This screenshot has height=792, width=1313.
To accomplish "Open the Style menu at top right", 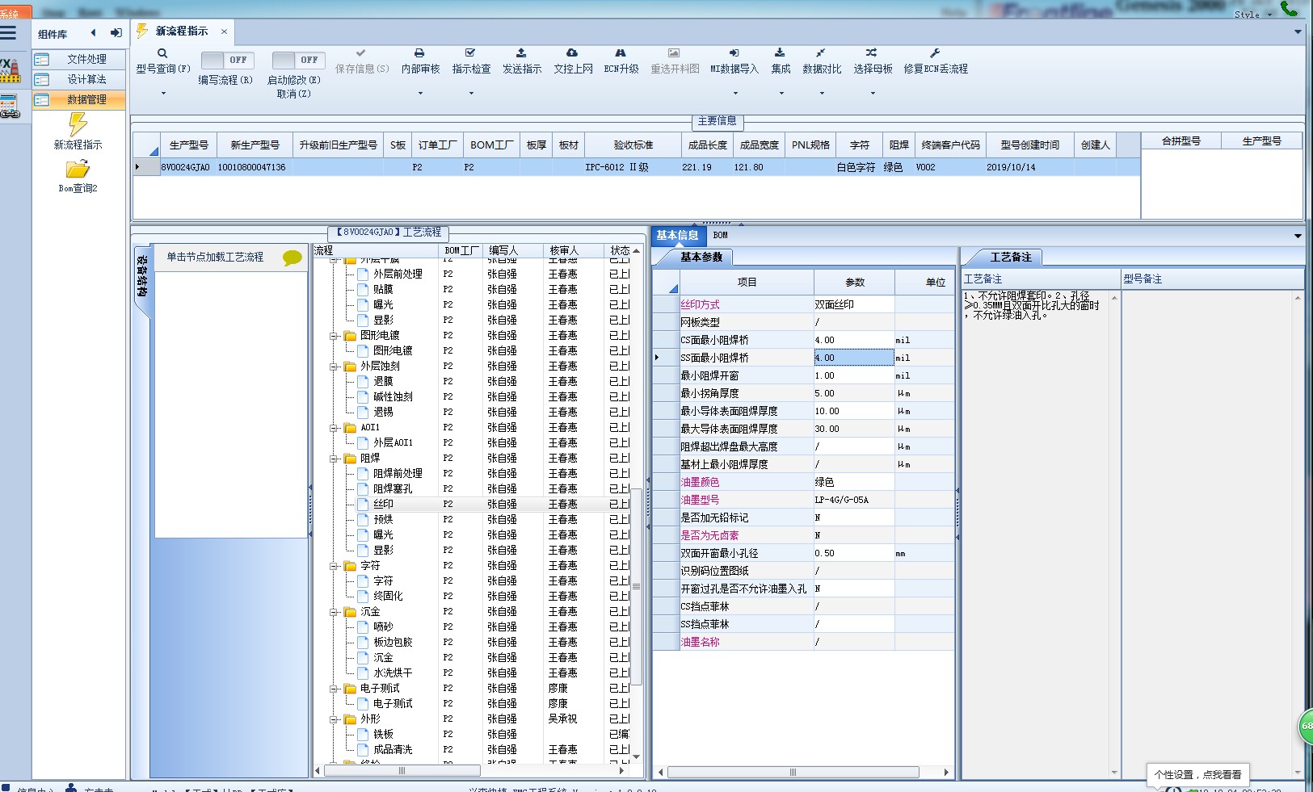I will (1252, 15).
